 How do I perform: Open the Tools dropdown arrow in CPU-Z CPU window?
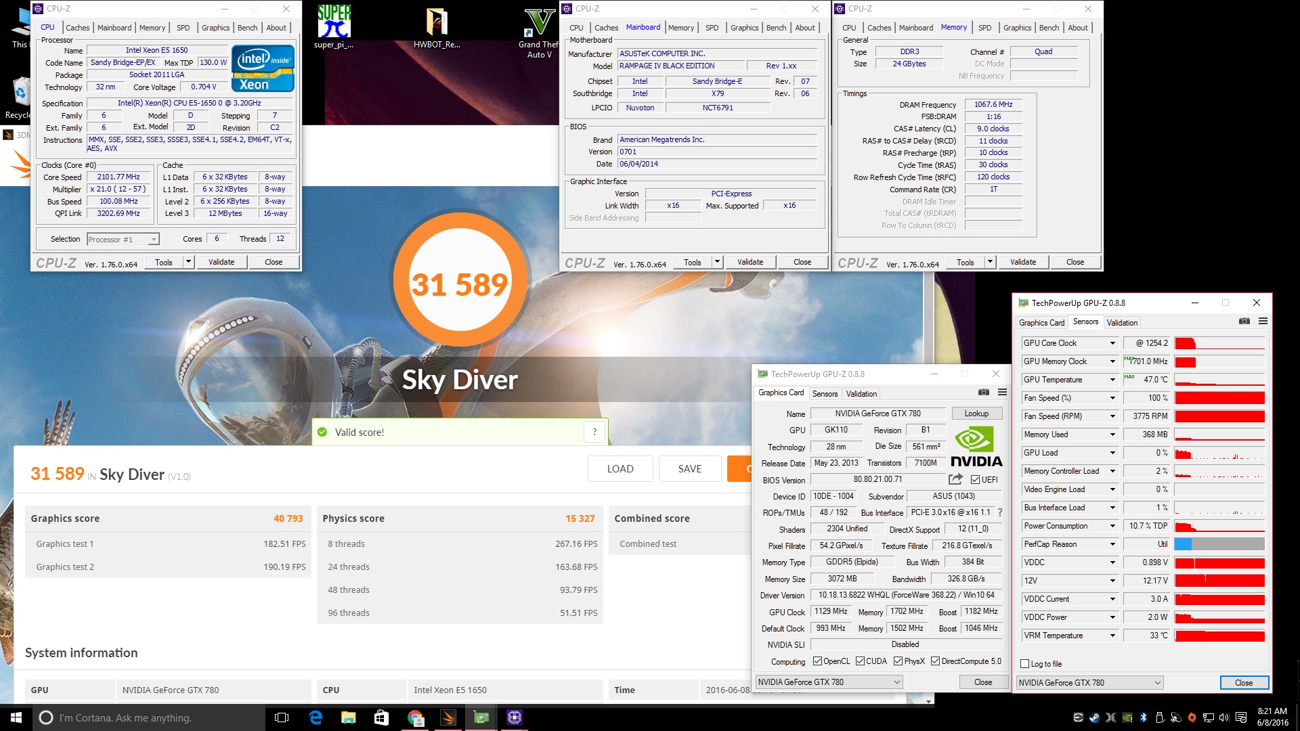(x=189, y=262)
